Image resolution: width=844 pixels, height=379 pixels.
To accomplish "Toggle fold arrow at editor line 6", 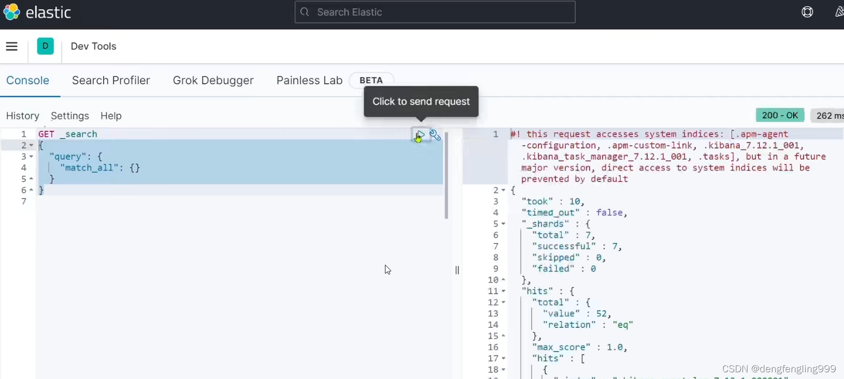I will [x=31, y=190].
